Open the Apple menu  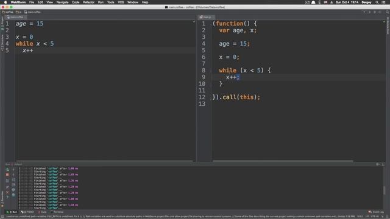5,2
